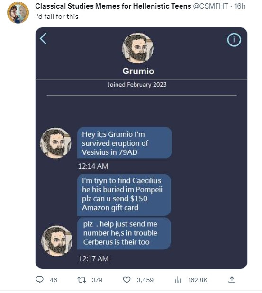Open the 16h timestamp link
262x293 pixels.
(240, 6)
